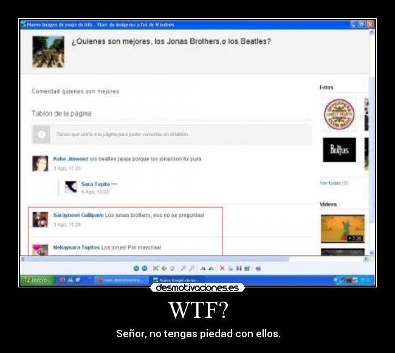This screenshot has width=395, height=353.
Task: Open the Abbey Road page profile picture
Action: (48, 52)
